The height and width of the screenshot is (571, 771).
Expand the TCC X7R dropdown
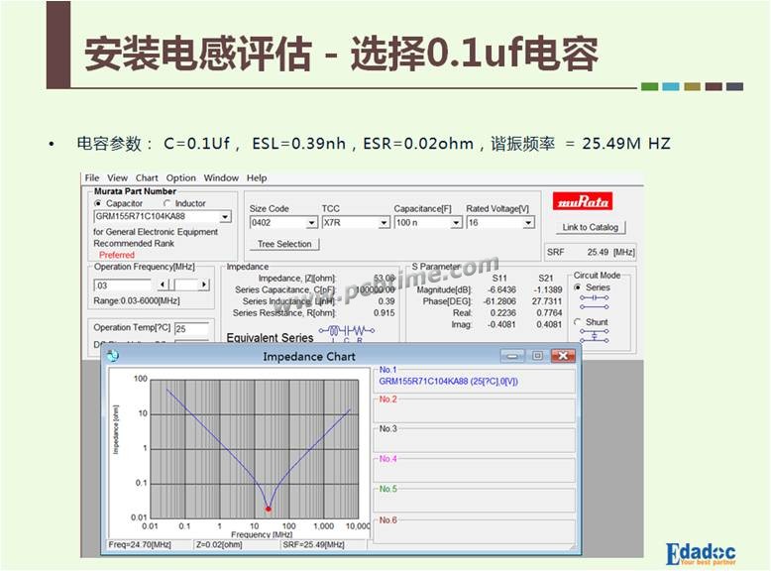tap(385, 223)
